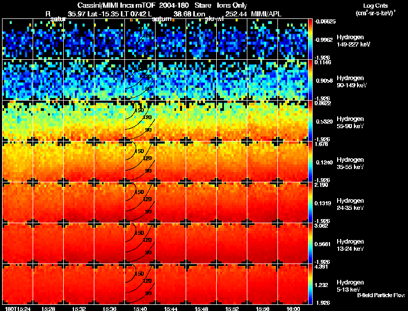408x311 pixels.
Task: Click the 'Cassini/MIMI Inca mTOF' title text
Action: [116, 6]
